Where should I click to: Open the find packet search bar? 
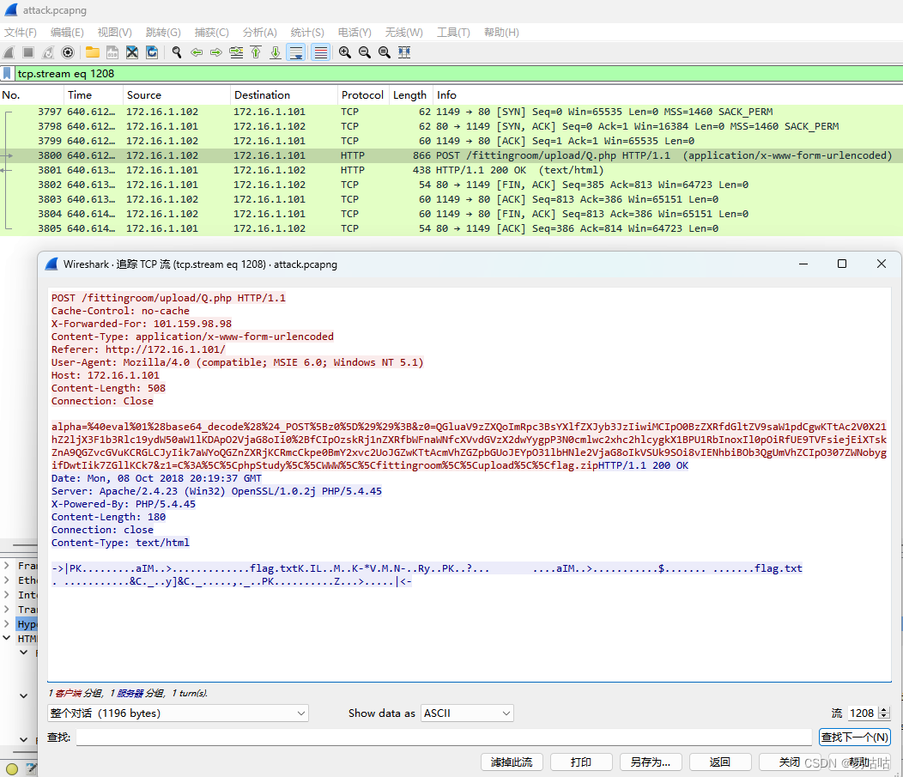pos(177,52)
